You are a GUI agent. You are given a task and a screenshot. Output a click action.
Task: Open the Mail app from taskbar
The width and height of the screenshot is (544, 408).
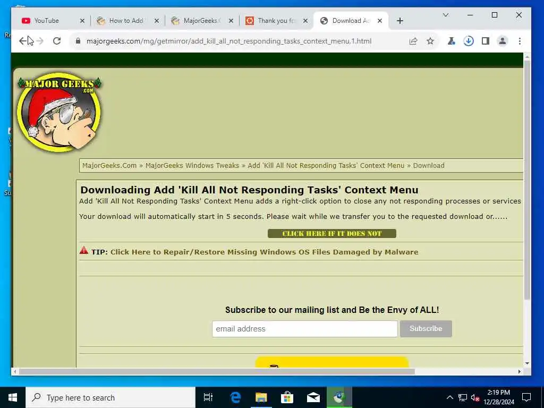(x=313, y=397)
